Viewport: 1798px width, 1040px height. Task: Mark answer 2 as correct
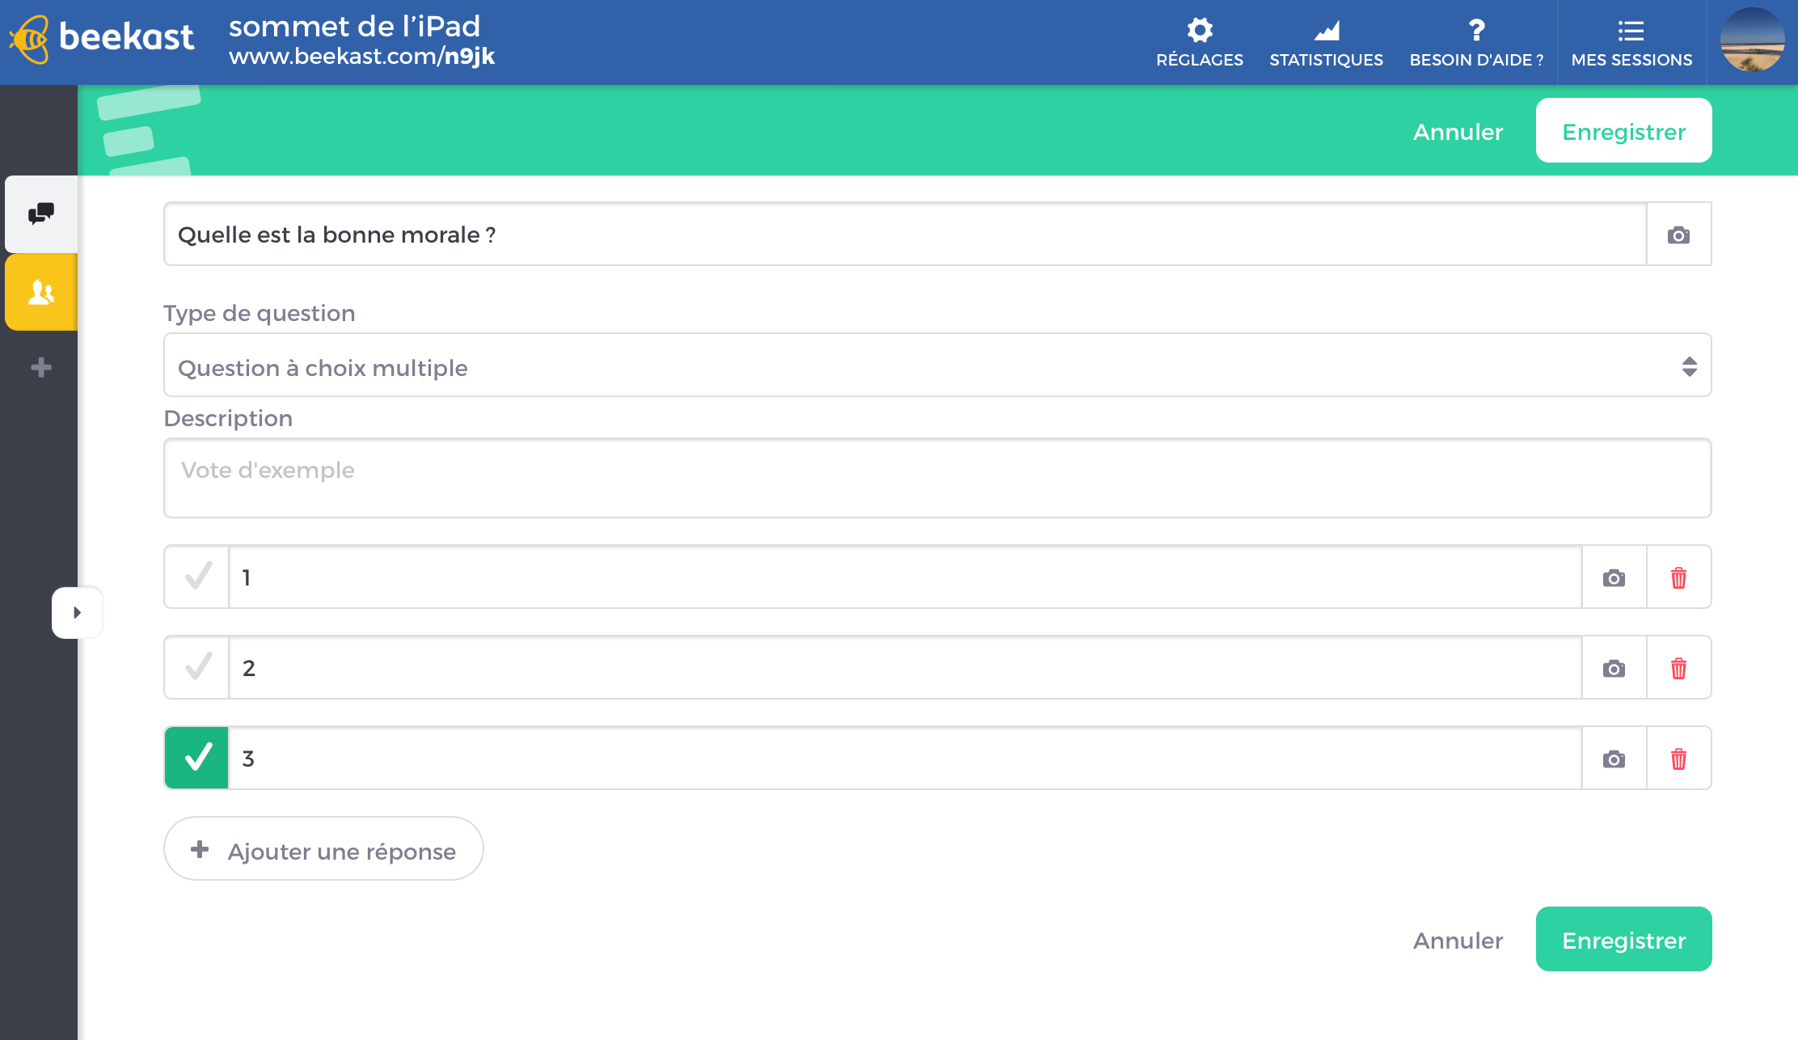[x=197, y=668]
